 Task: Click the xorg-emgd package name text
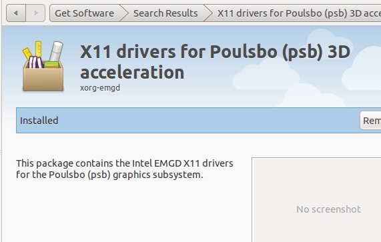(100, 87)
